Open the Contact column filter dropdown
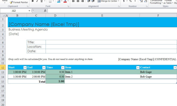The width and height of the screenshot is (177, 106). tap(175, 68)
